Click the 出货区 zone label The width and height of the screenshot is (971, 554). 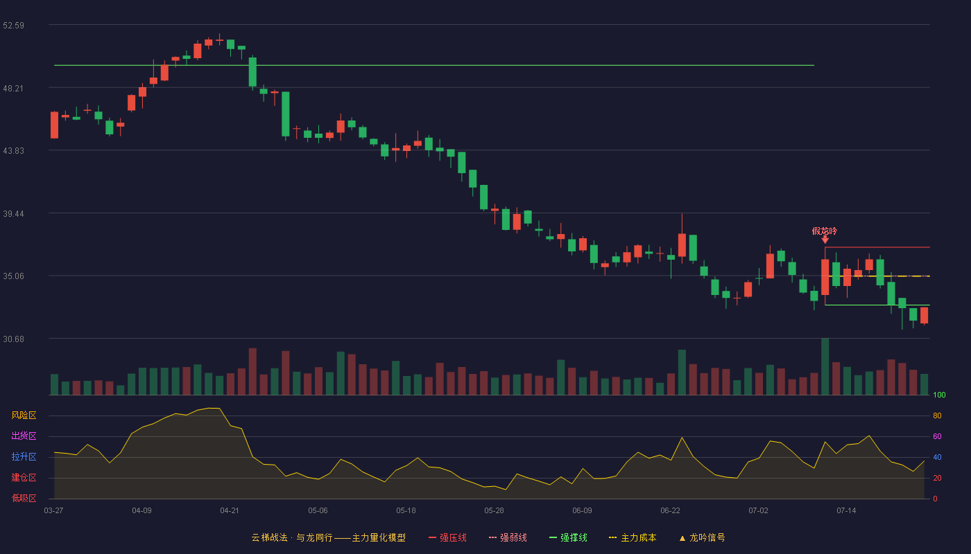[x=24, y=436]
